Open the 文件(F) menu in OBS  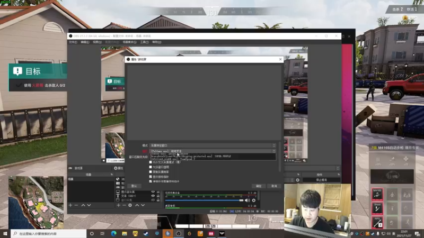73,42
